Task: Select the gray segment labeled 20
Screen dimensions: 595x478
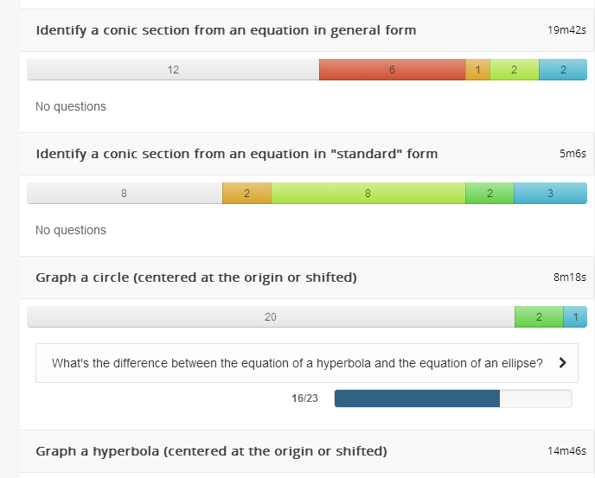Action: 271,317
